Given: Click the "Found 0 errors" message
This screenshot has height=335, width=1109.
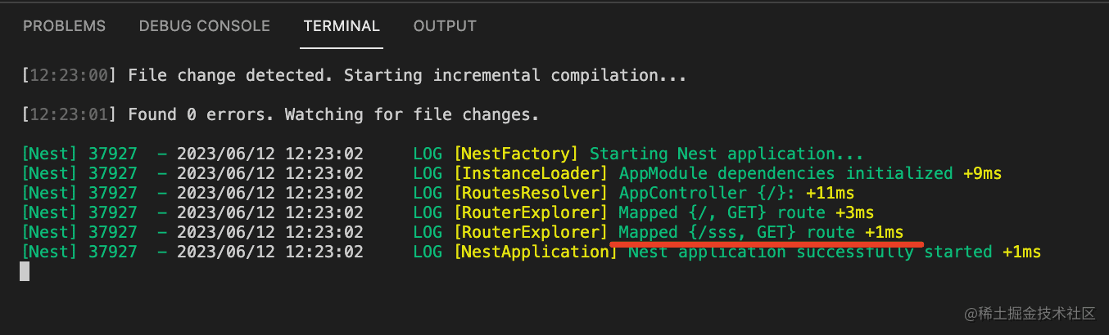Looking at the screenshot, I should pos(333,114).
